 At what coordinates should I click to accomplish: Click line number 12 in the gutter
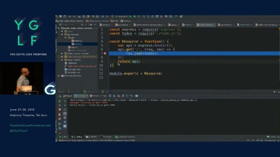click(x=101, y=74)
